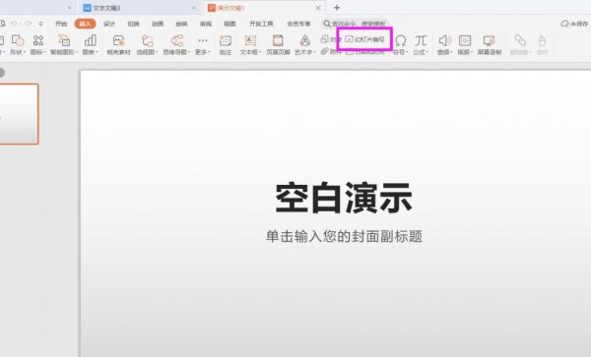Image resolution: width=591 pixels, height=357 pixels.
Task: Insert a 批注 comment
Action: pos(225,45)
